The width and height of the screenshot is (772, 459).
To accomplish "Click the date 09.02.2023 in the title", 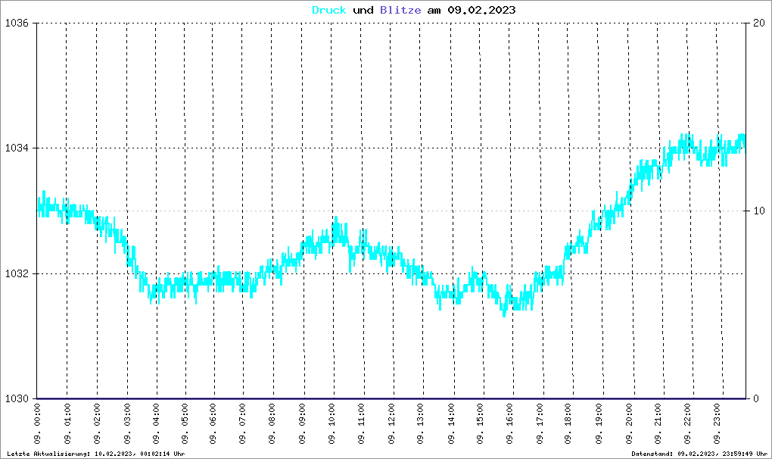I will tap(481, 10).
